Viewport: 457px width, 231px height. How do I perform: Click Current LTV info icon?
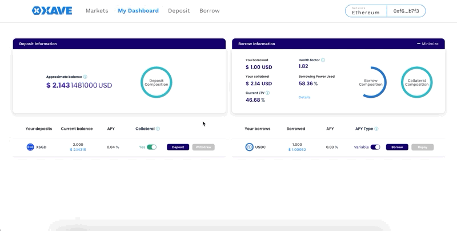[267, 93]
